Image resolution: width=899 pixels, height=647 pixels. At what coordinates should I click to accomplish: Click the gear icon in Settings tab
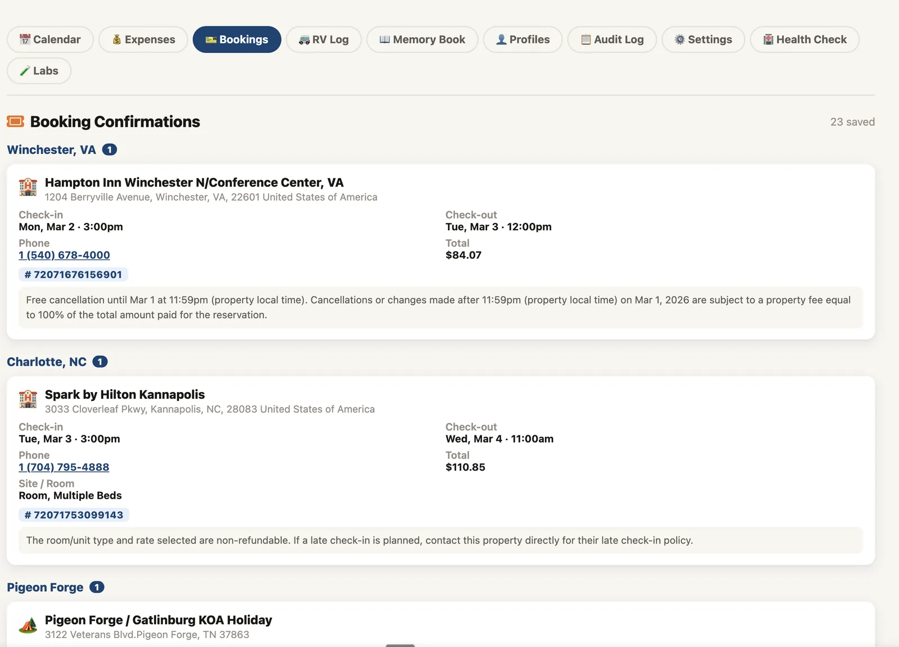pyautogui.click(x=680, y=39)
